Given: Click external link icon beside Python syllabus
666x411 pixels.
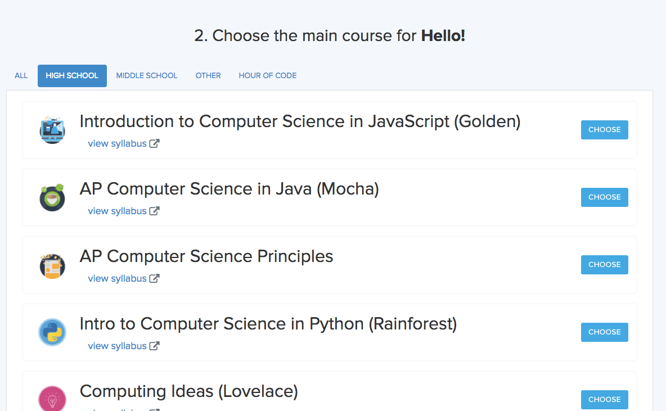Looking at the screenshot, I should click(154, 346).
